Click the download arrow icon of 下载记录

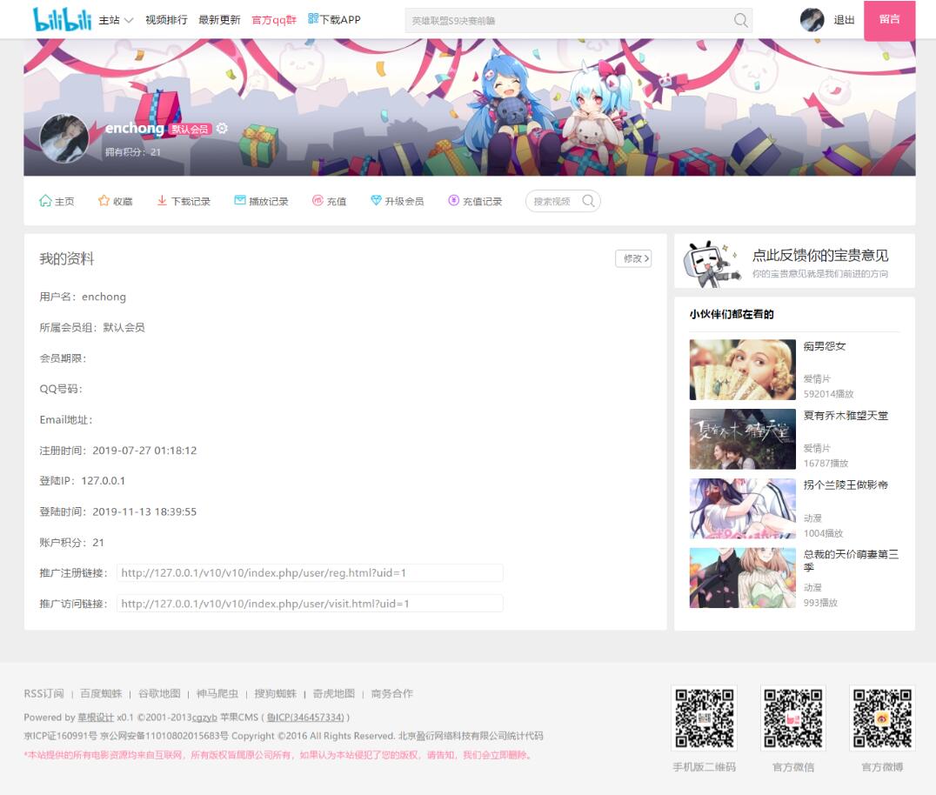(162, 201)
